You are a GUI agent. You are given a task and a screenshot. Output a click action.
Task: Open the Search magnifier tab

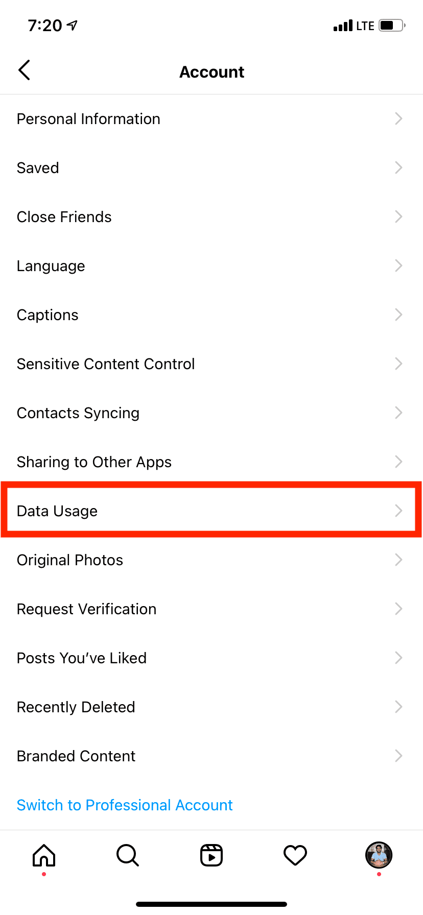[127, 855]
